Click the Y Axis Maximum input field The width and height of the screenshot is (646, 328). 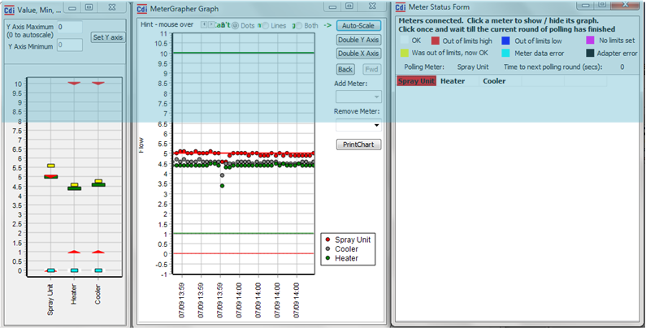point(70,27)
